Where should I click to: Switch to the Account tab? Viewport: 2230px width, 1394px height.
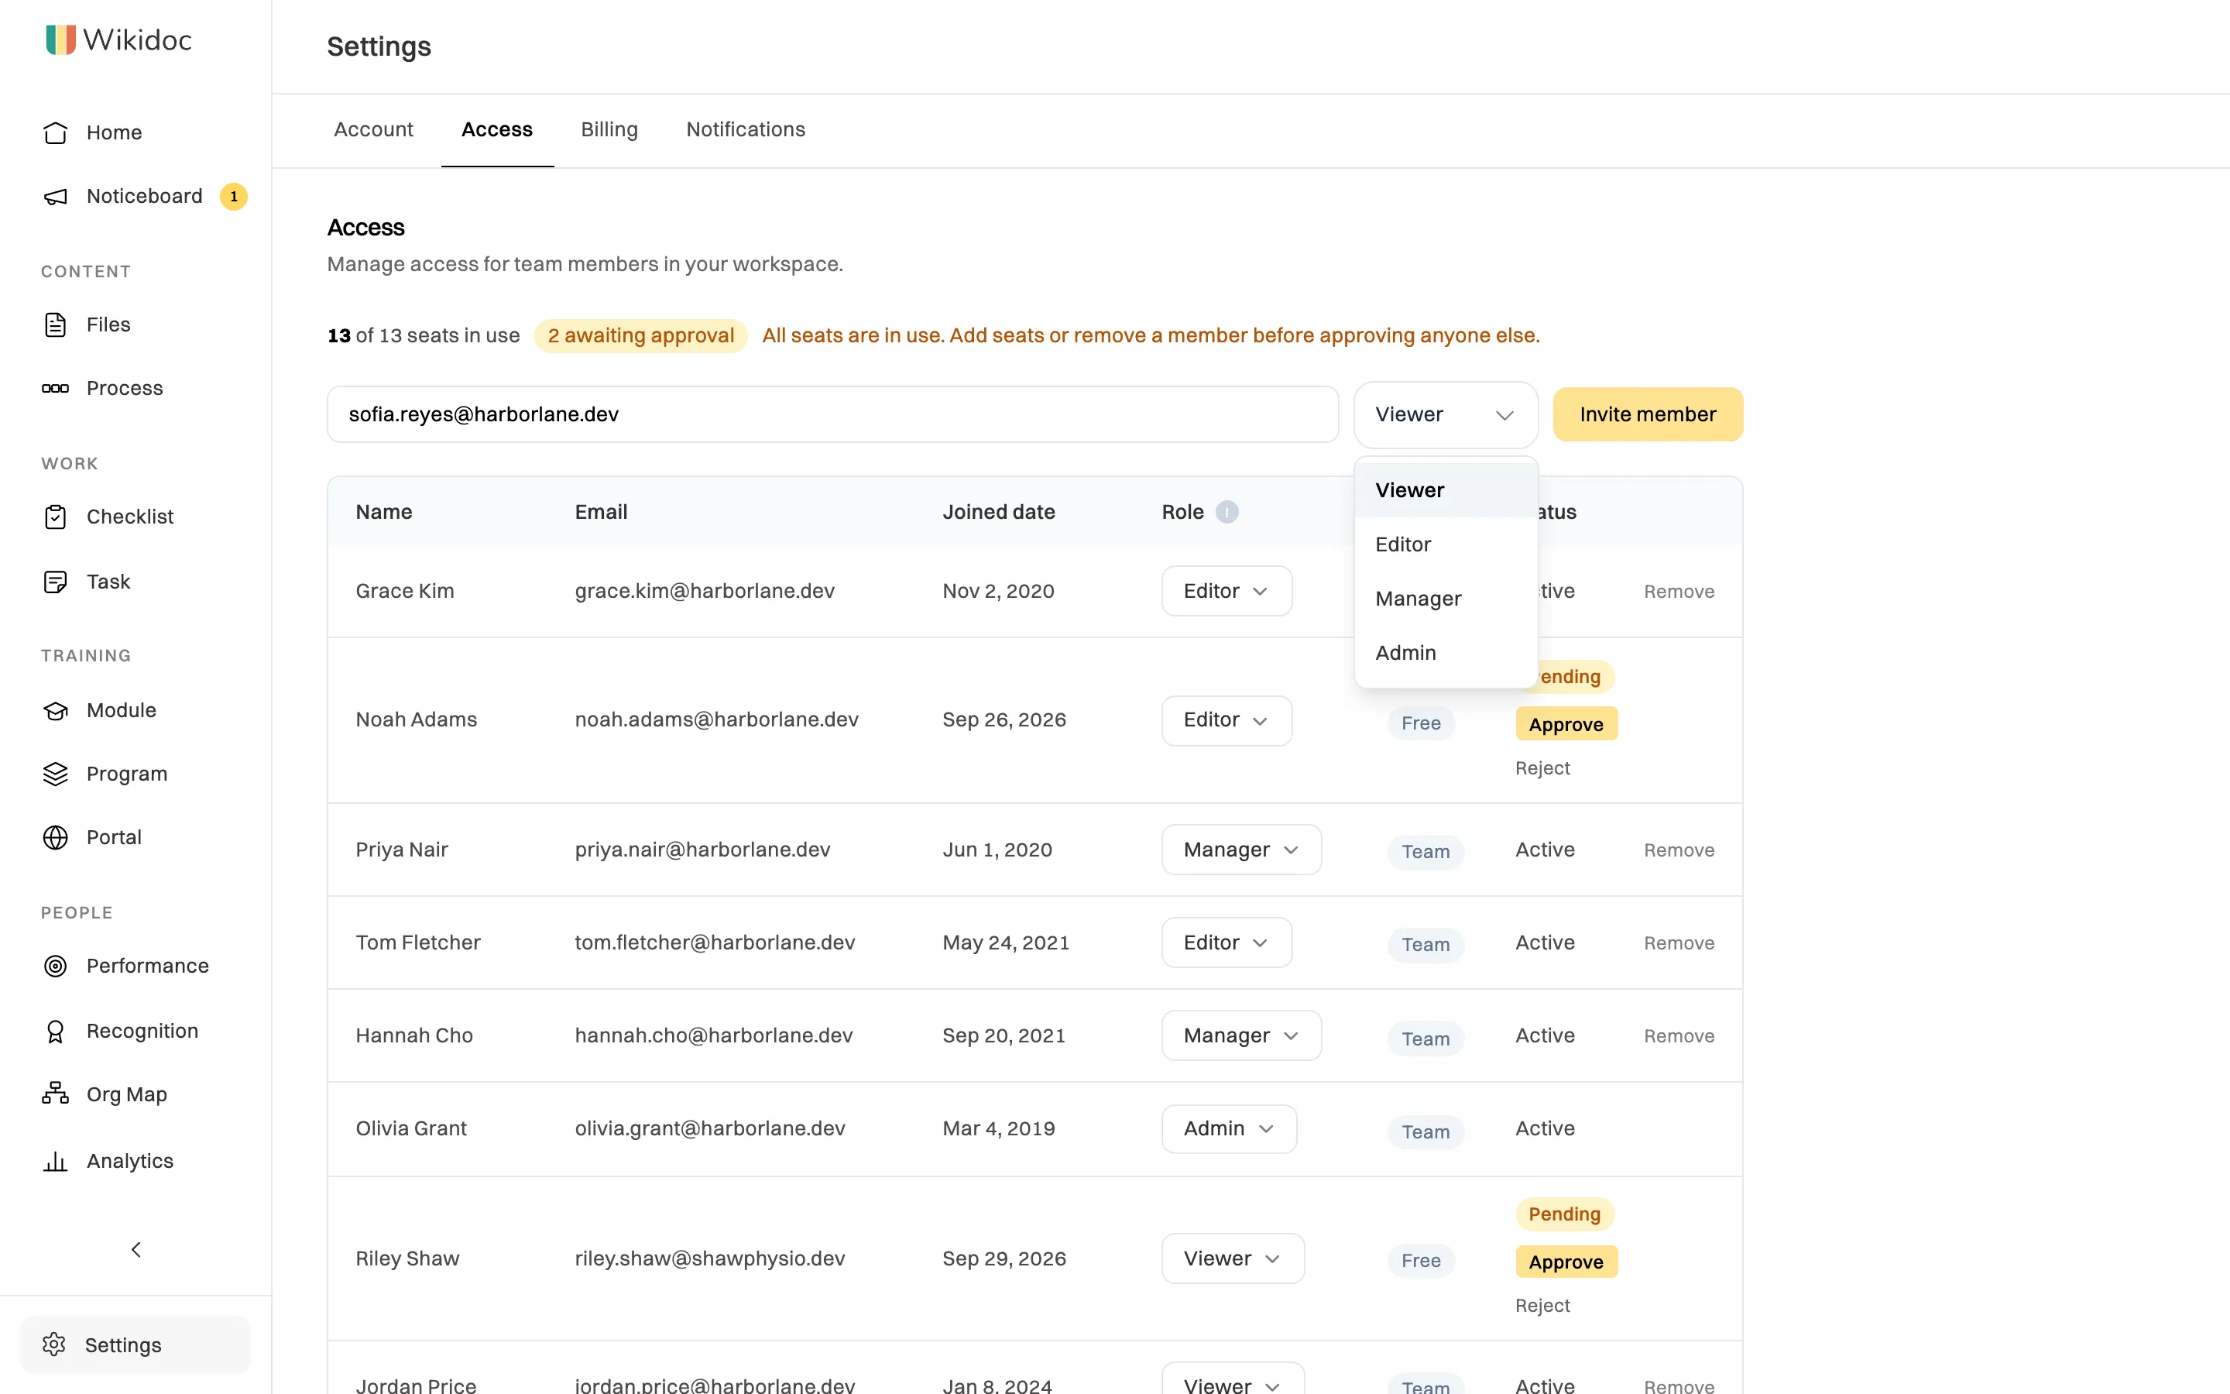coord(373,130)
